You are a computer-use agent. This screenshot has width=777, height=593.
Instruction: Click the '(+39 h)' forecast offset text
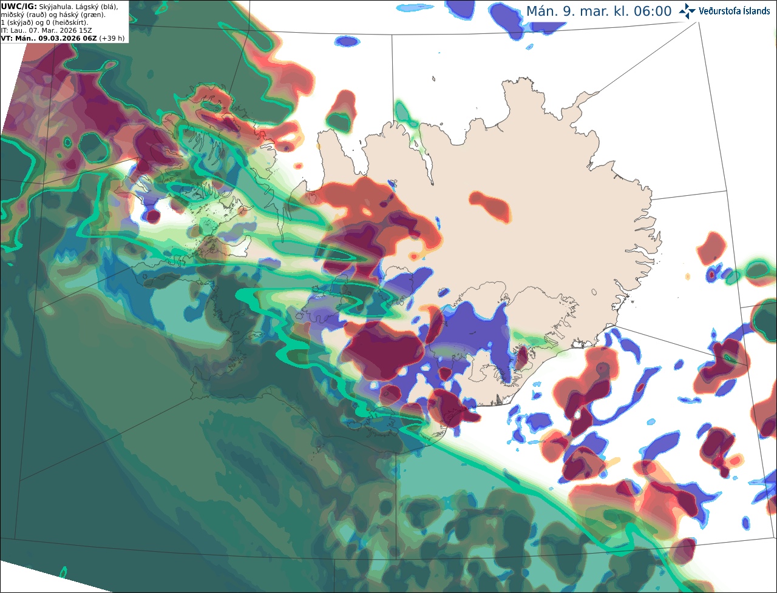[x=112, y=38]
